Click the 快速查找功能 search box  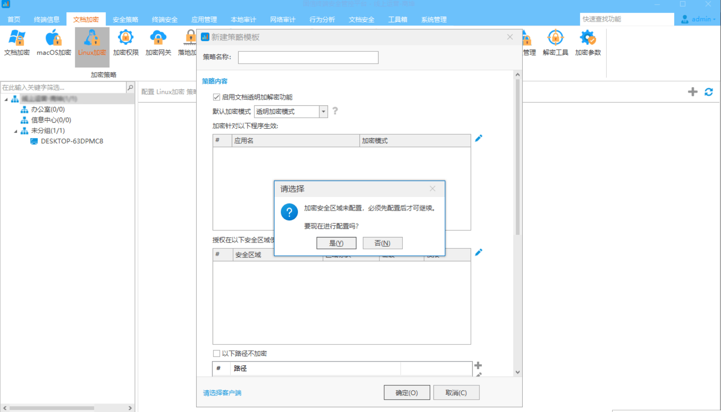pos(627,19)
